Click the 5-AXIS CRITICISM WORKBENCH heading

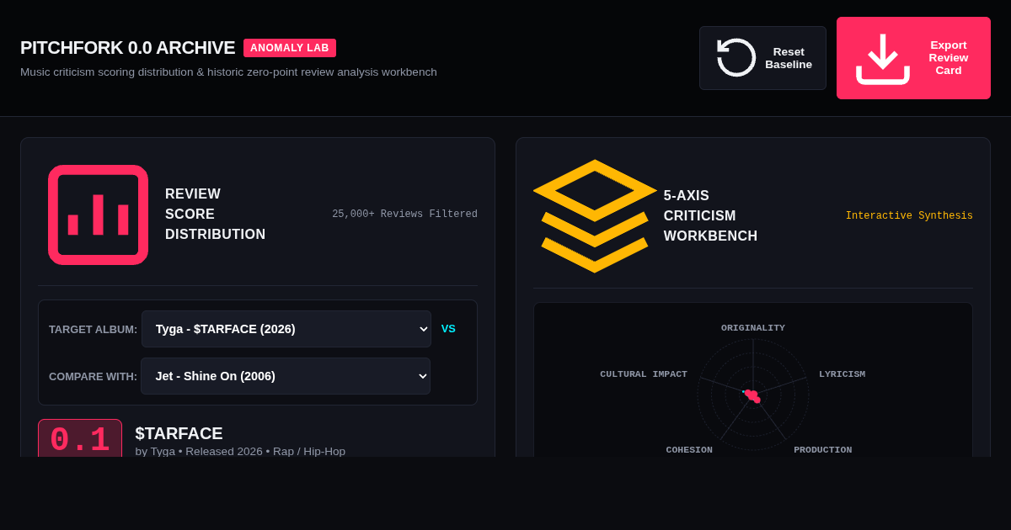pos(710,216)
